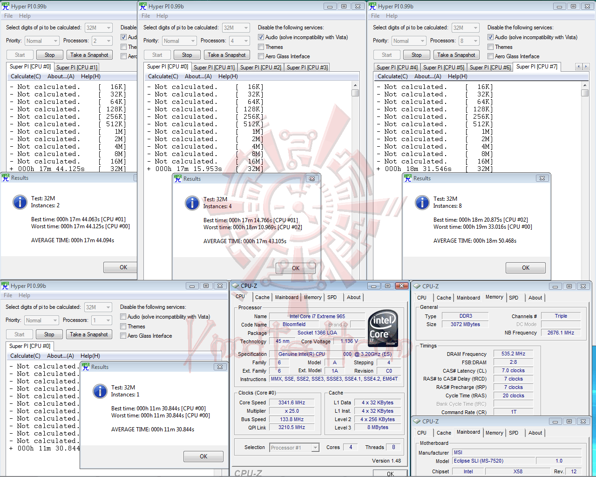Switch to the Super PI [CPU #3] tab
Screen dimensions: 596x477
pos(307,68)
